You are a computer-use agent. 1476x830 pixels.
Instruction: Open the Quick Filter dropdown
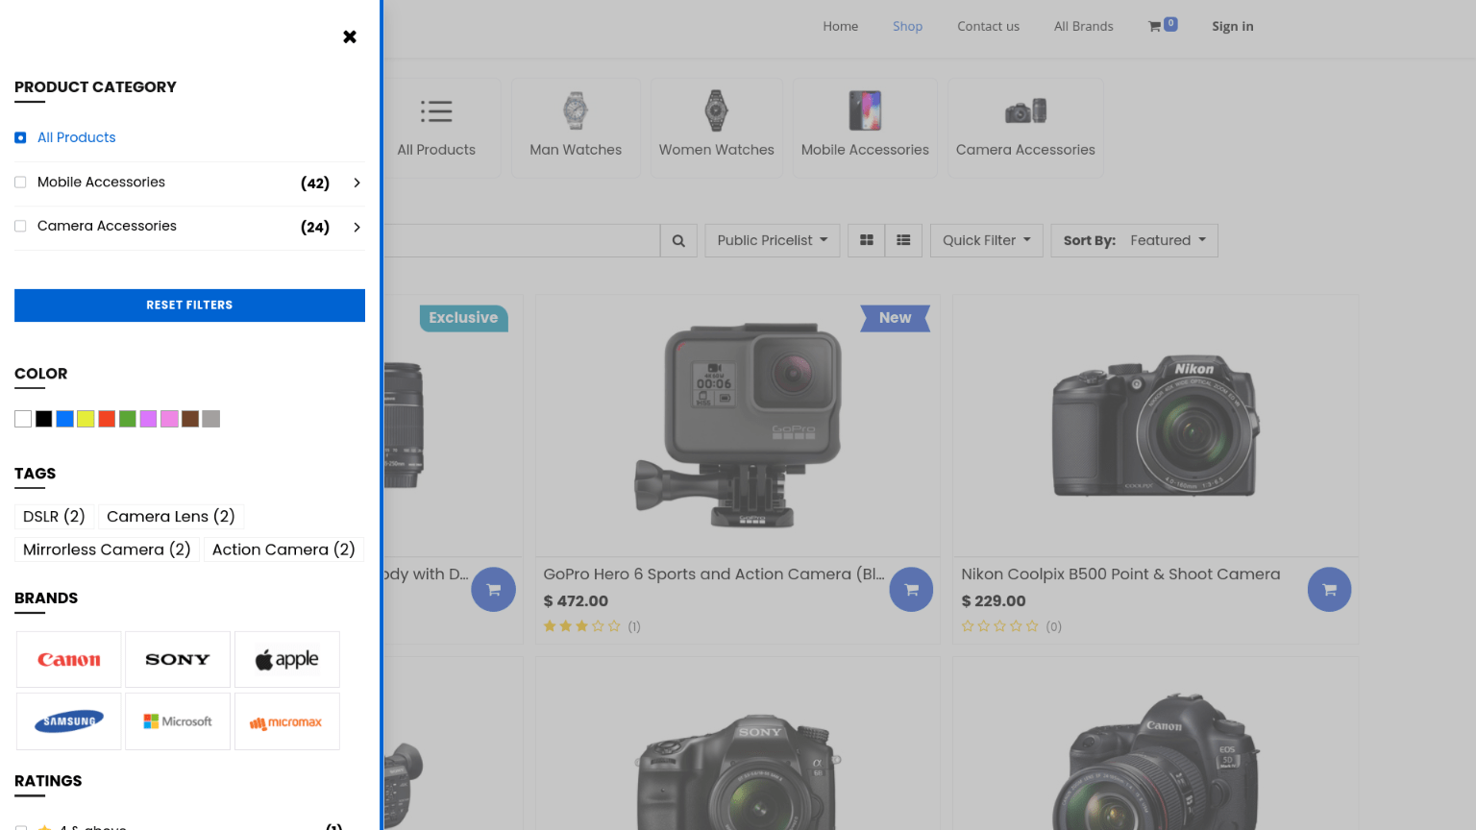[x=987, y=240]
